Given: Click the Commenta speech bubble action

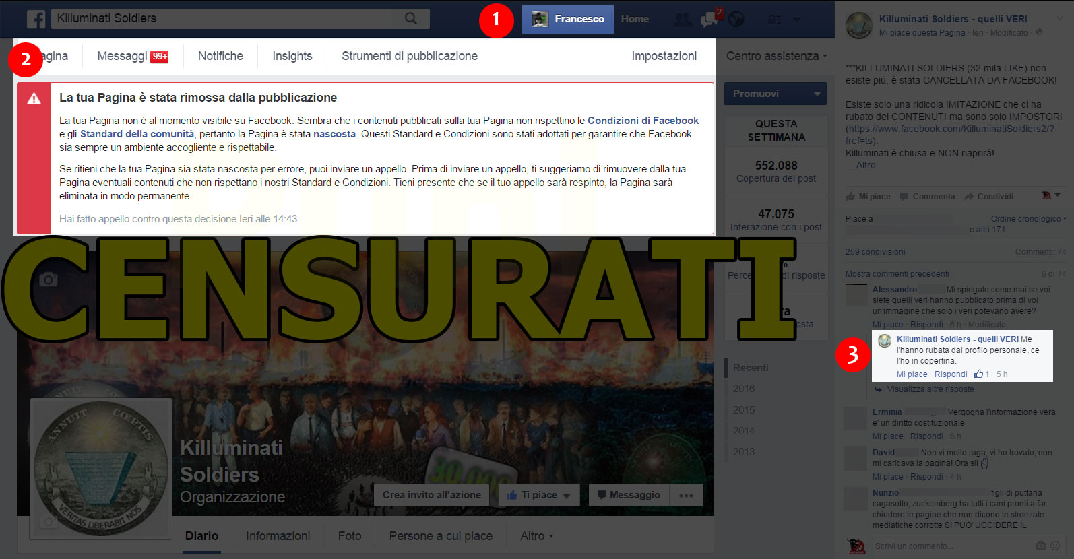Looking at the screenshot, I should point(928,197).
